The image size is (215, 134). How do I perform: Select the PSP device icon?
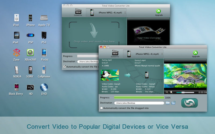[x=30, y=35]
